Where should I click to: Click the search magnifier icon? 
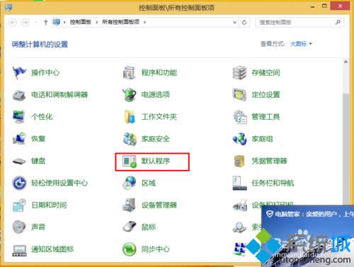tap(338, 23)
